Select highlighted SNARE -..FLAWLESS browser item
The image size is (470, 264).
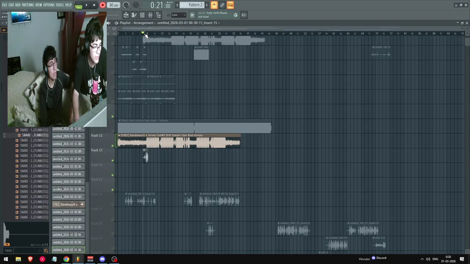click(35, 135)
